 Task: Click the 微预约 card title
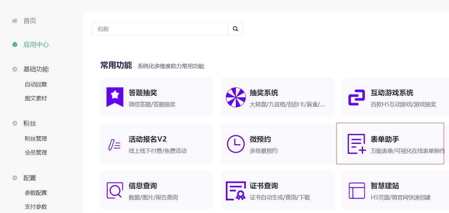click(260, 139)
